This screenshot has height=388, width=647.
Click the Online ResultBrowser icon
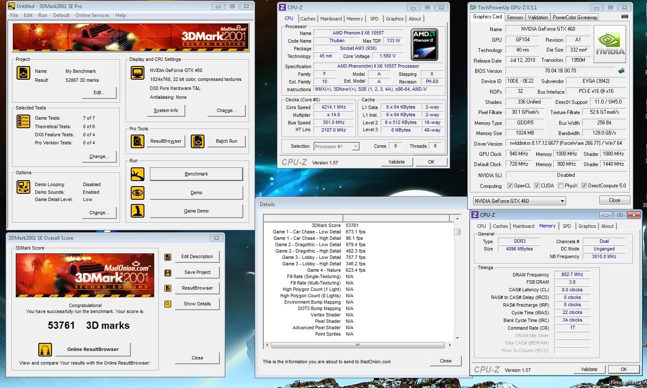[x=45, y=349]
